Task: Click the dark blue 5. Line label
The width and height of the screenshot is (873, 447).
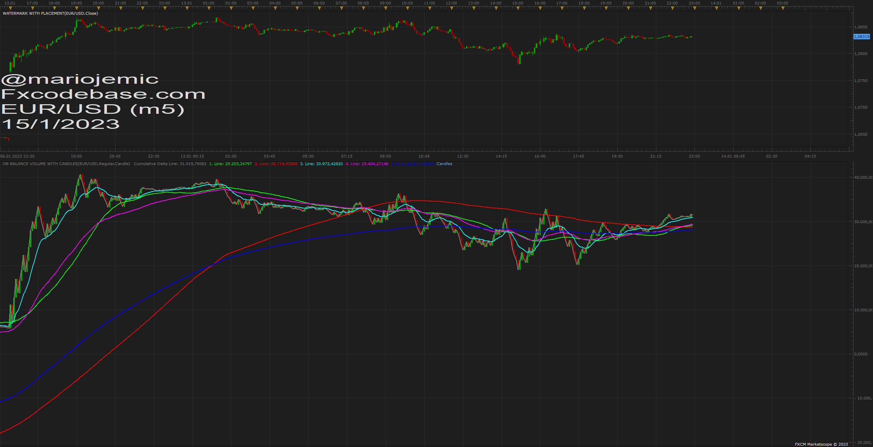Action: coord(412,164)
